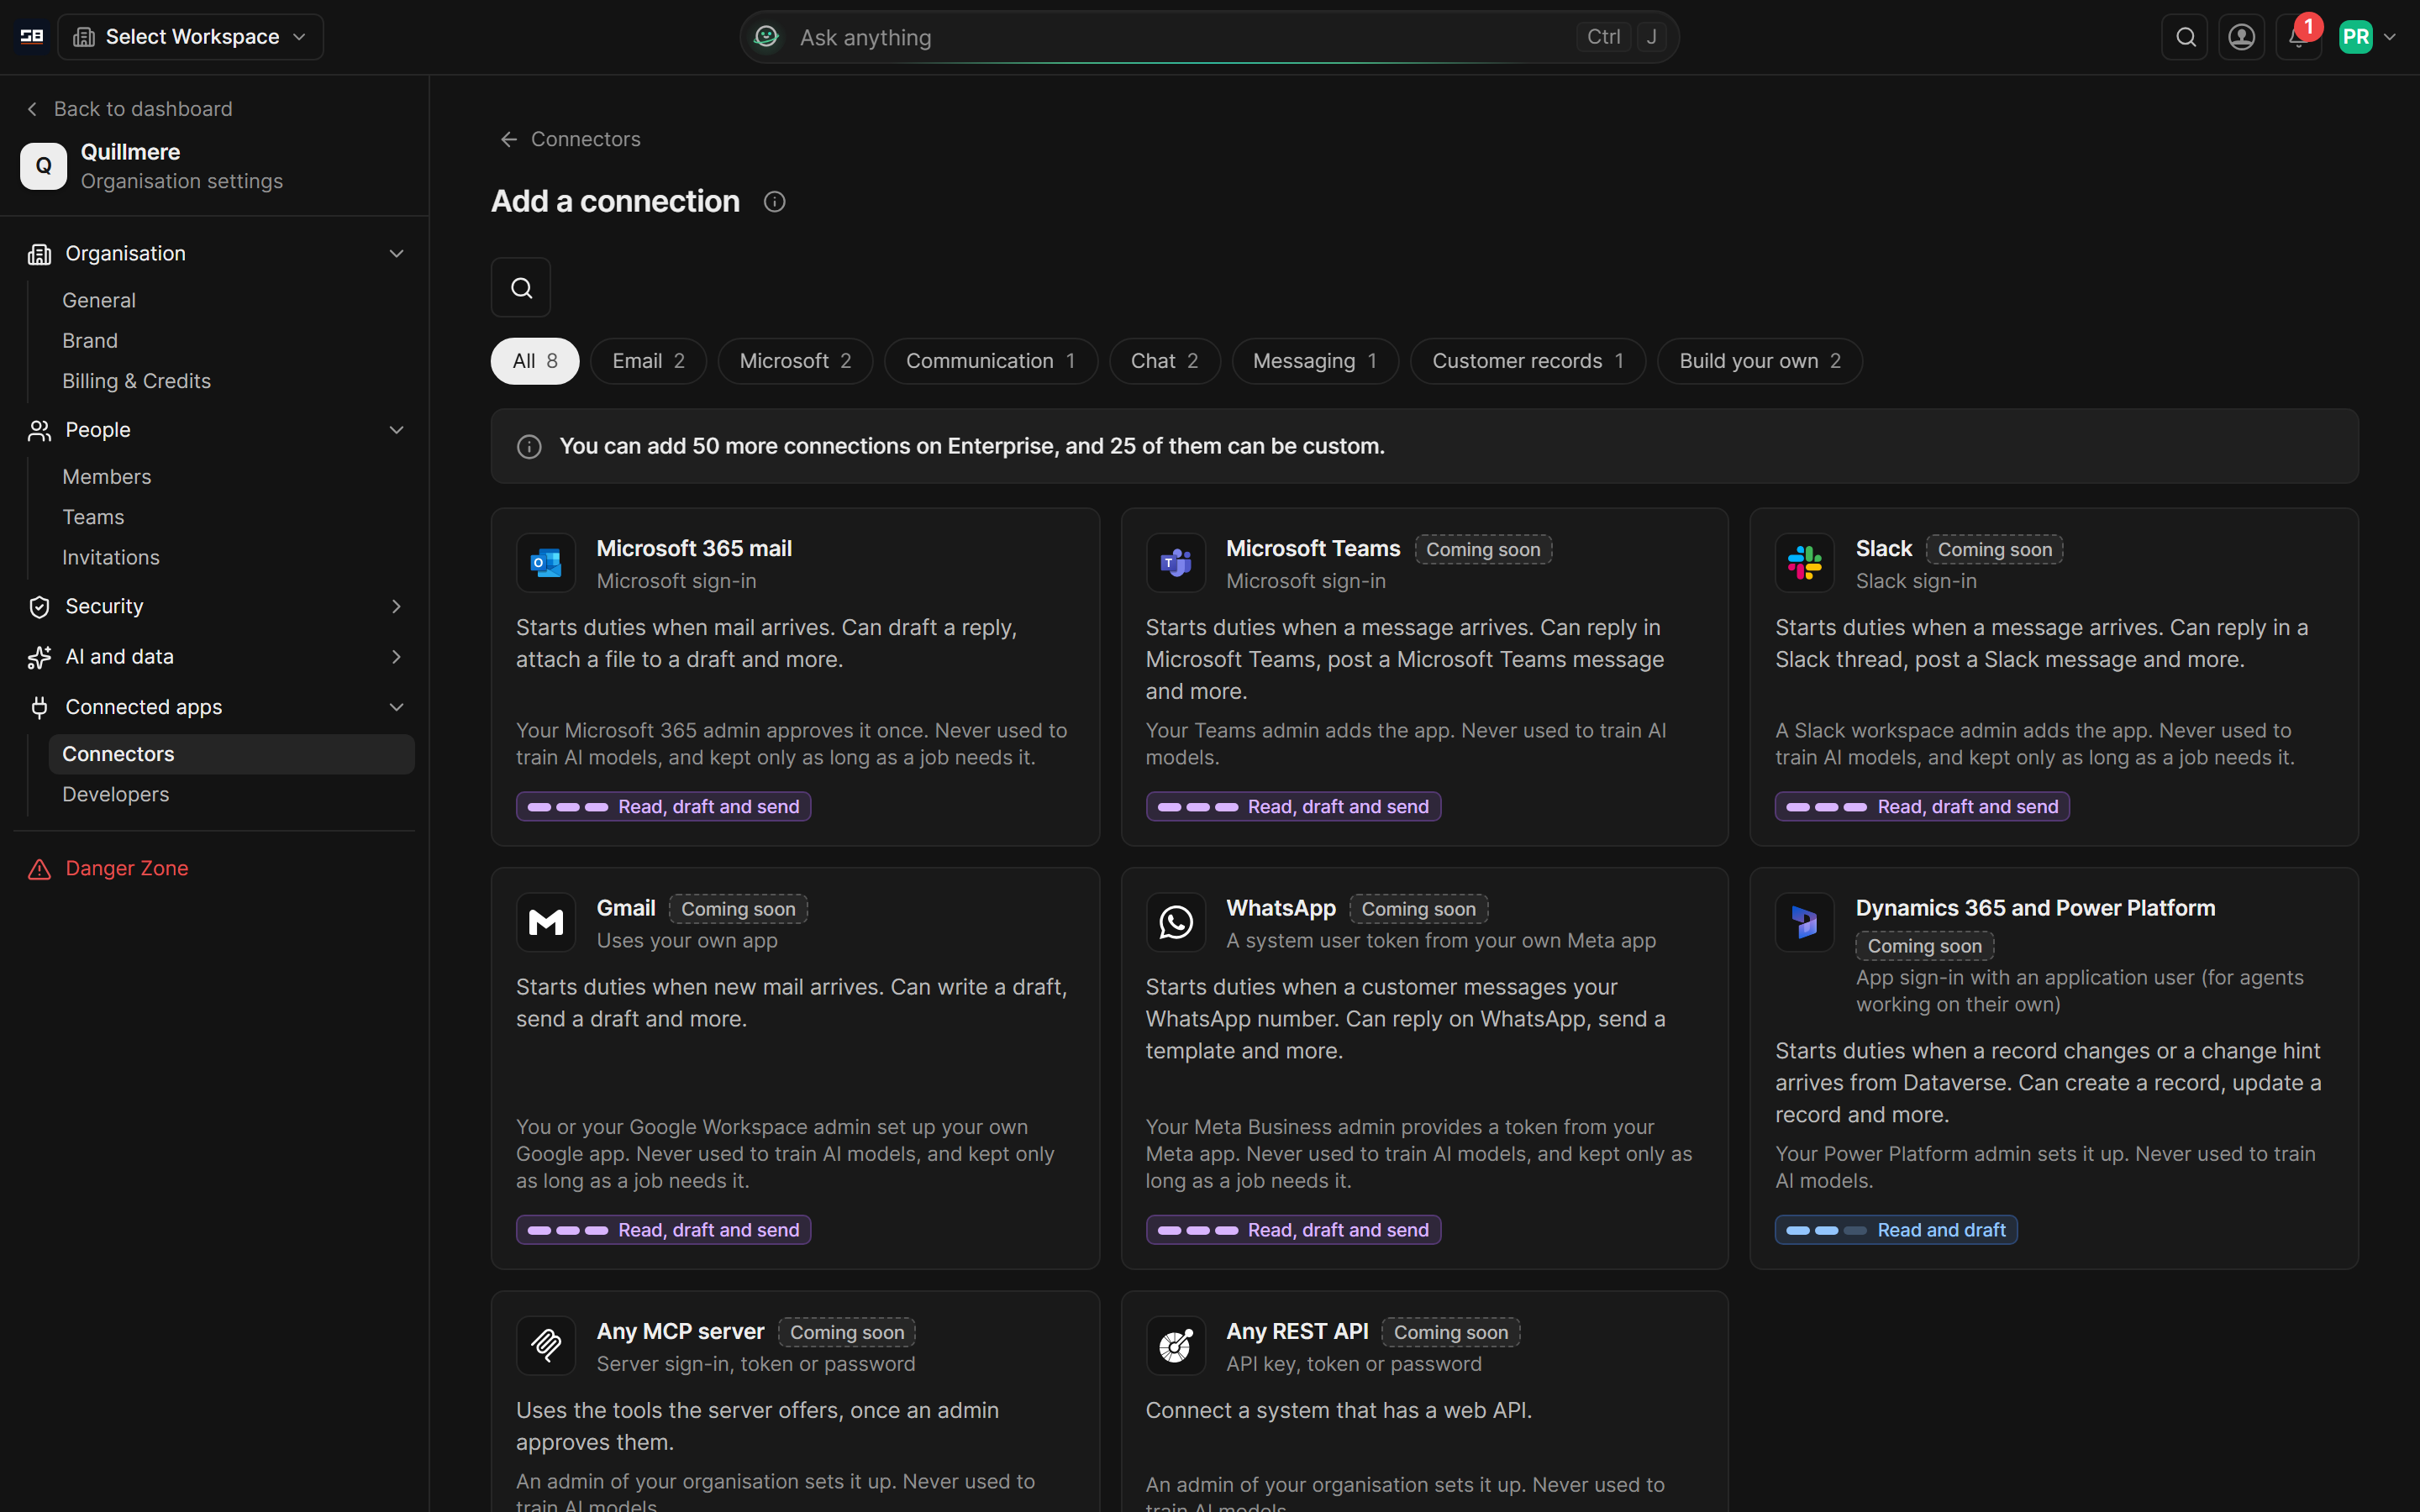Click the Microsoft Teams logo icon
2420x1512 pixels.
coord(1176,563)
